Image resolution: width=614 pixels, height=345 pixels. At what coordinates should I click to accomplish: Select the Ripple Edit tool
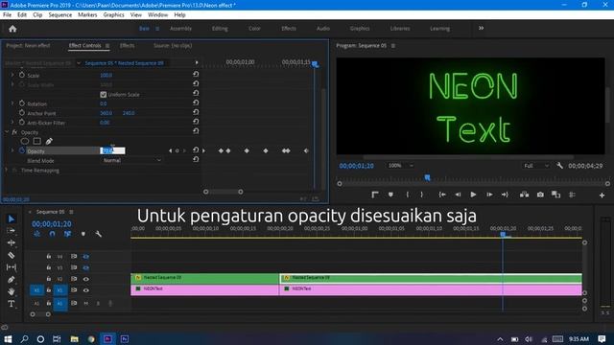pyautogui.click(x=12, y=242)
